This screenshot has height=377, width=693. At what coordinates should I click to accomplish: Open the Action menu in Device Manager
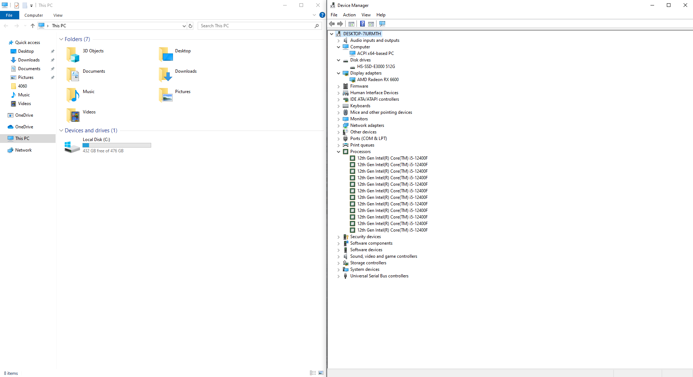coord(348,15)
